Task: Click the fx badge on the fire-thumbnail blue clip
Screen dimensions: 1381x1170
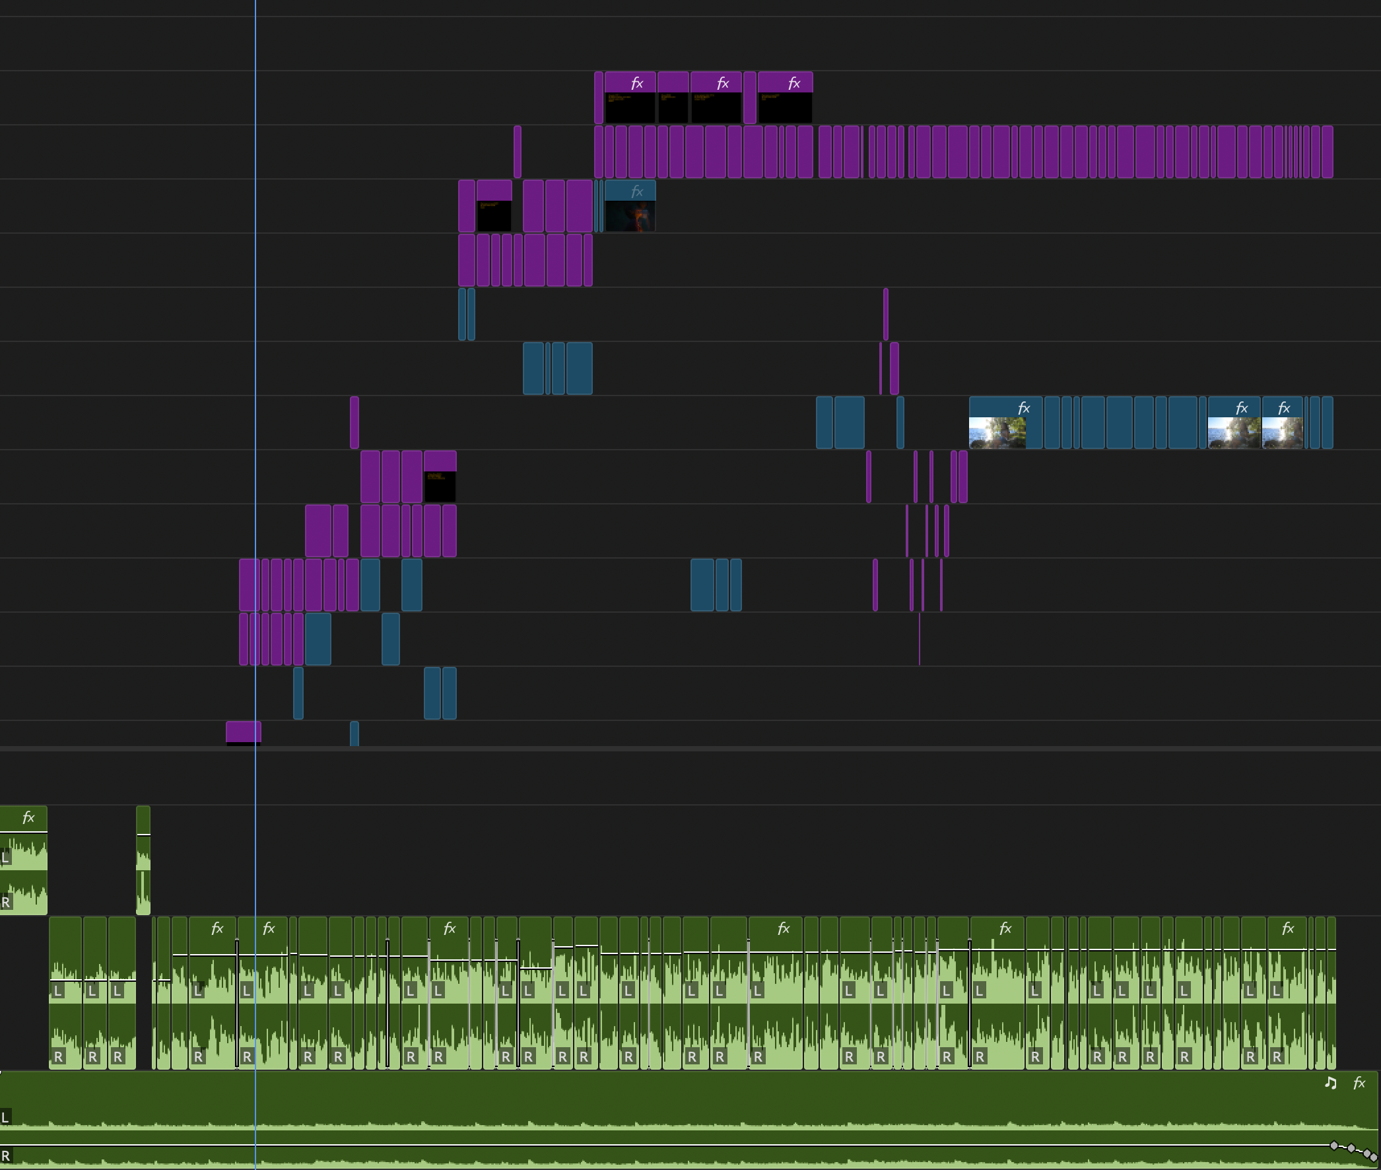Action: pyautogui.click(x=636, y=191)
